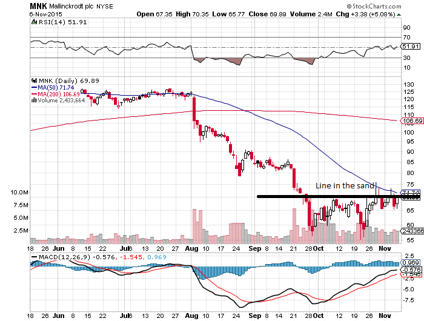Click the MACD(12,26,9) -0.576 legend label

pyautogui.click(x=77, y=257)
